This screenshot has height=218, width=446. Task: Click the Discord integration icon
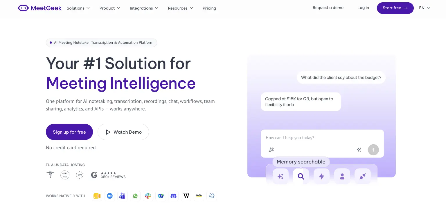[x=174, y=196]
